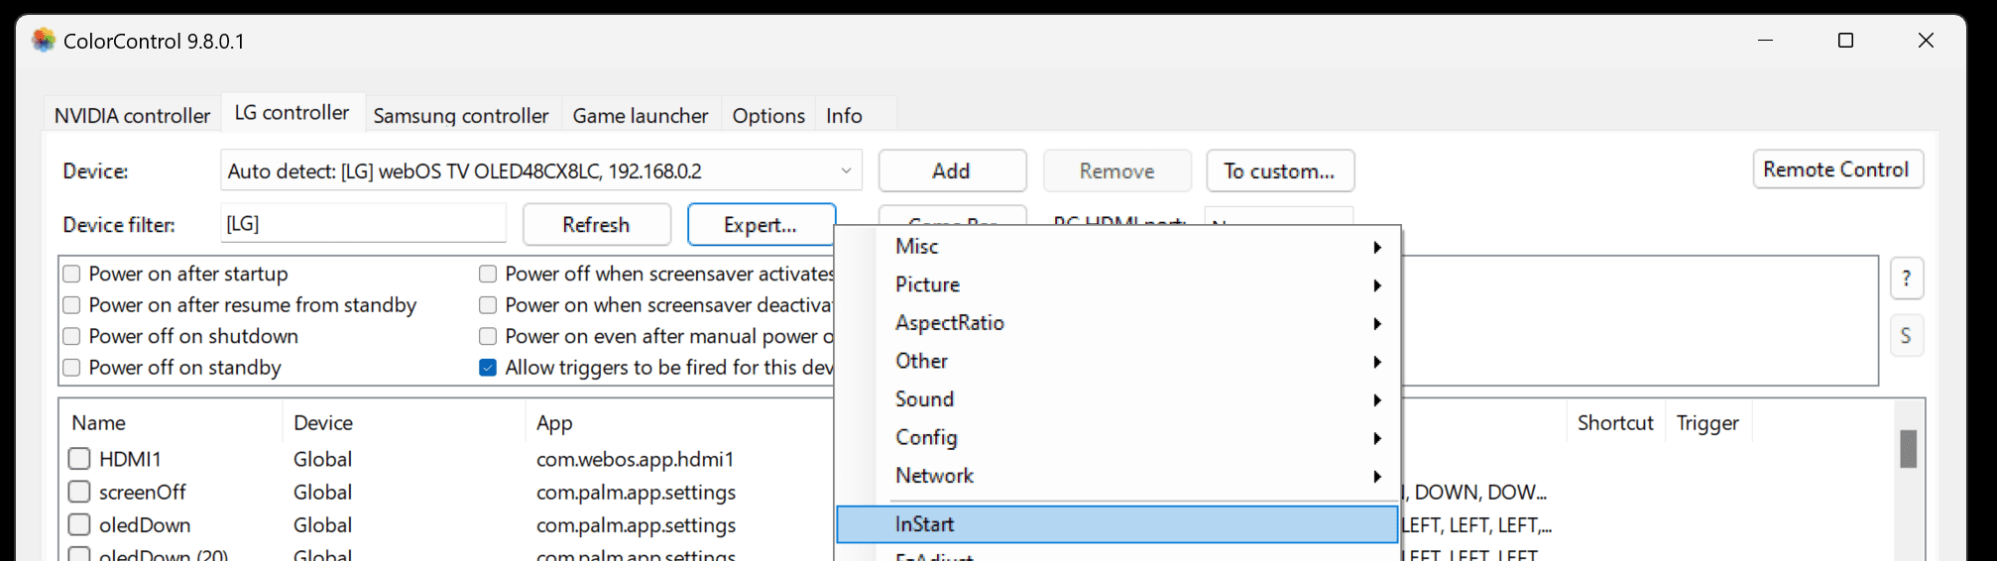This screenshot has height=561, width=1997.
Task: Expand the Sound submenu
Action: 1118,399
